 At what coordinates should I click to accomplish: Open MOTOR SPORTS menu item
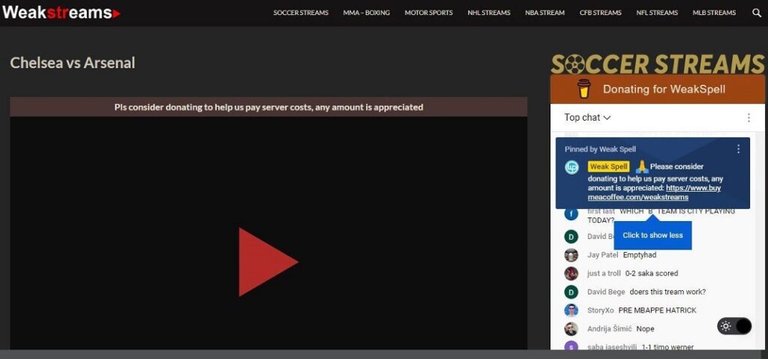coord(428,13)
